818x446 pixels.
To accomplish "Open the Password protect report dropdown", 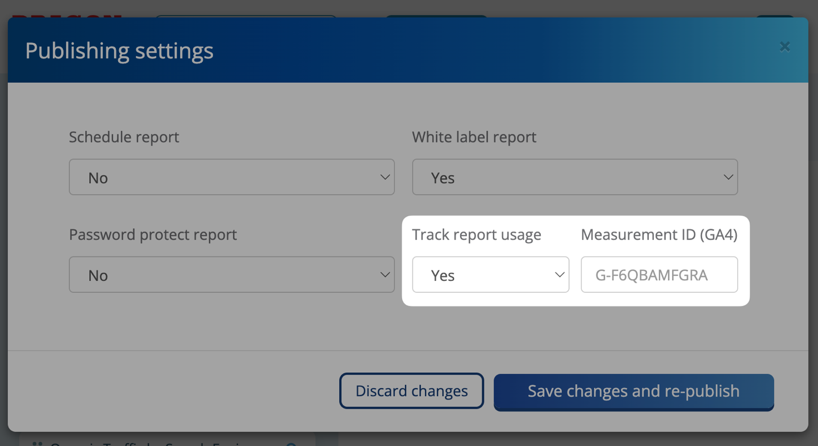I will tap(232, 275).
